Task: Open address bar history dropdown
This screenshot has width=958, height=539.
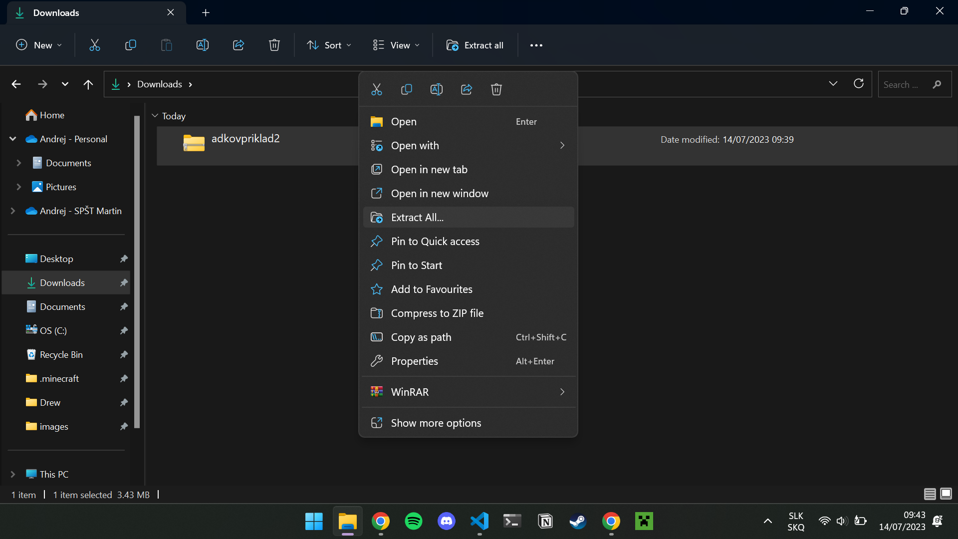Action: click(x=833, y=84)
